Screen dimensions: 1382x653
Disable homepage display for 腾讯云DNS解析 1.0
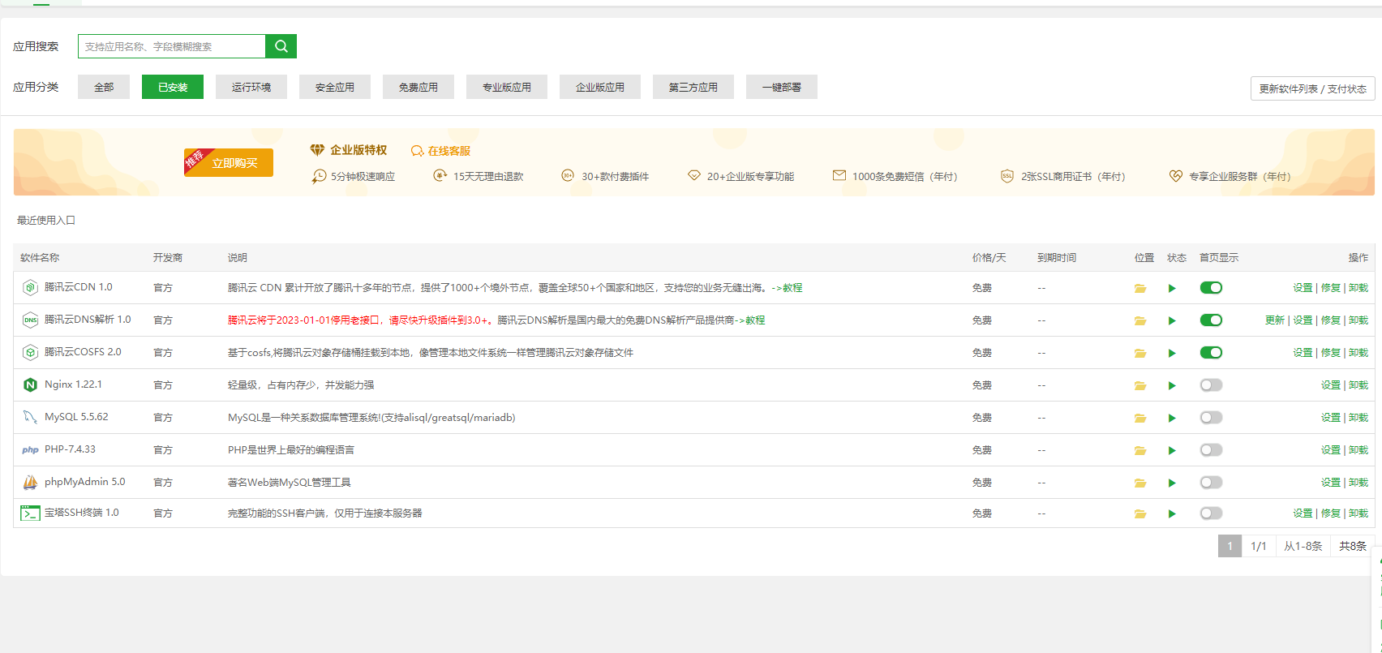tap(1211, 320)
